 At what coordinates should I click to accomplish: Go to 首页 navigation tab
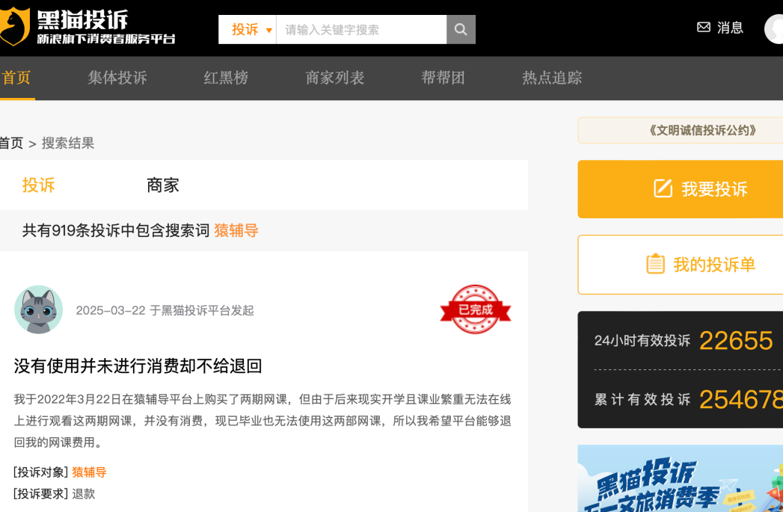click(x=16, y=78)
